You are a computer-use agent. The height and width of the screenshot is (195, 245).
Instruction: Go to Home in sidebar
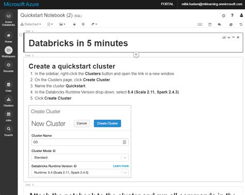tap(8, 38)
